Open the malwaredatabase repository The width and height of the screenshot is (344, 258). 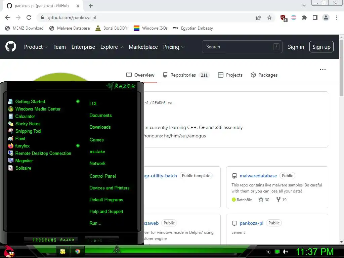click(258, 176)
